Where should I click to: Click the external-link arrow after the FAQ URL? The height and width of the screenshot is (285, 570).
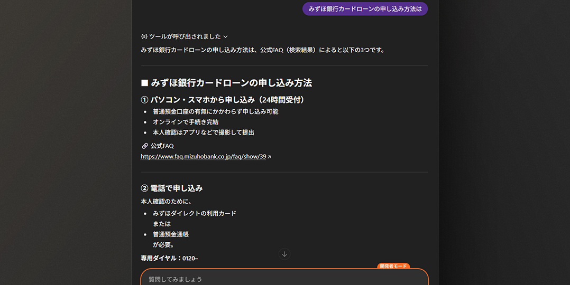269,157
